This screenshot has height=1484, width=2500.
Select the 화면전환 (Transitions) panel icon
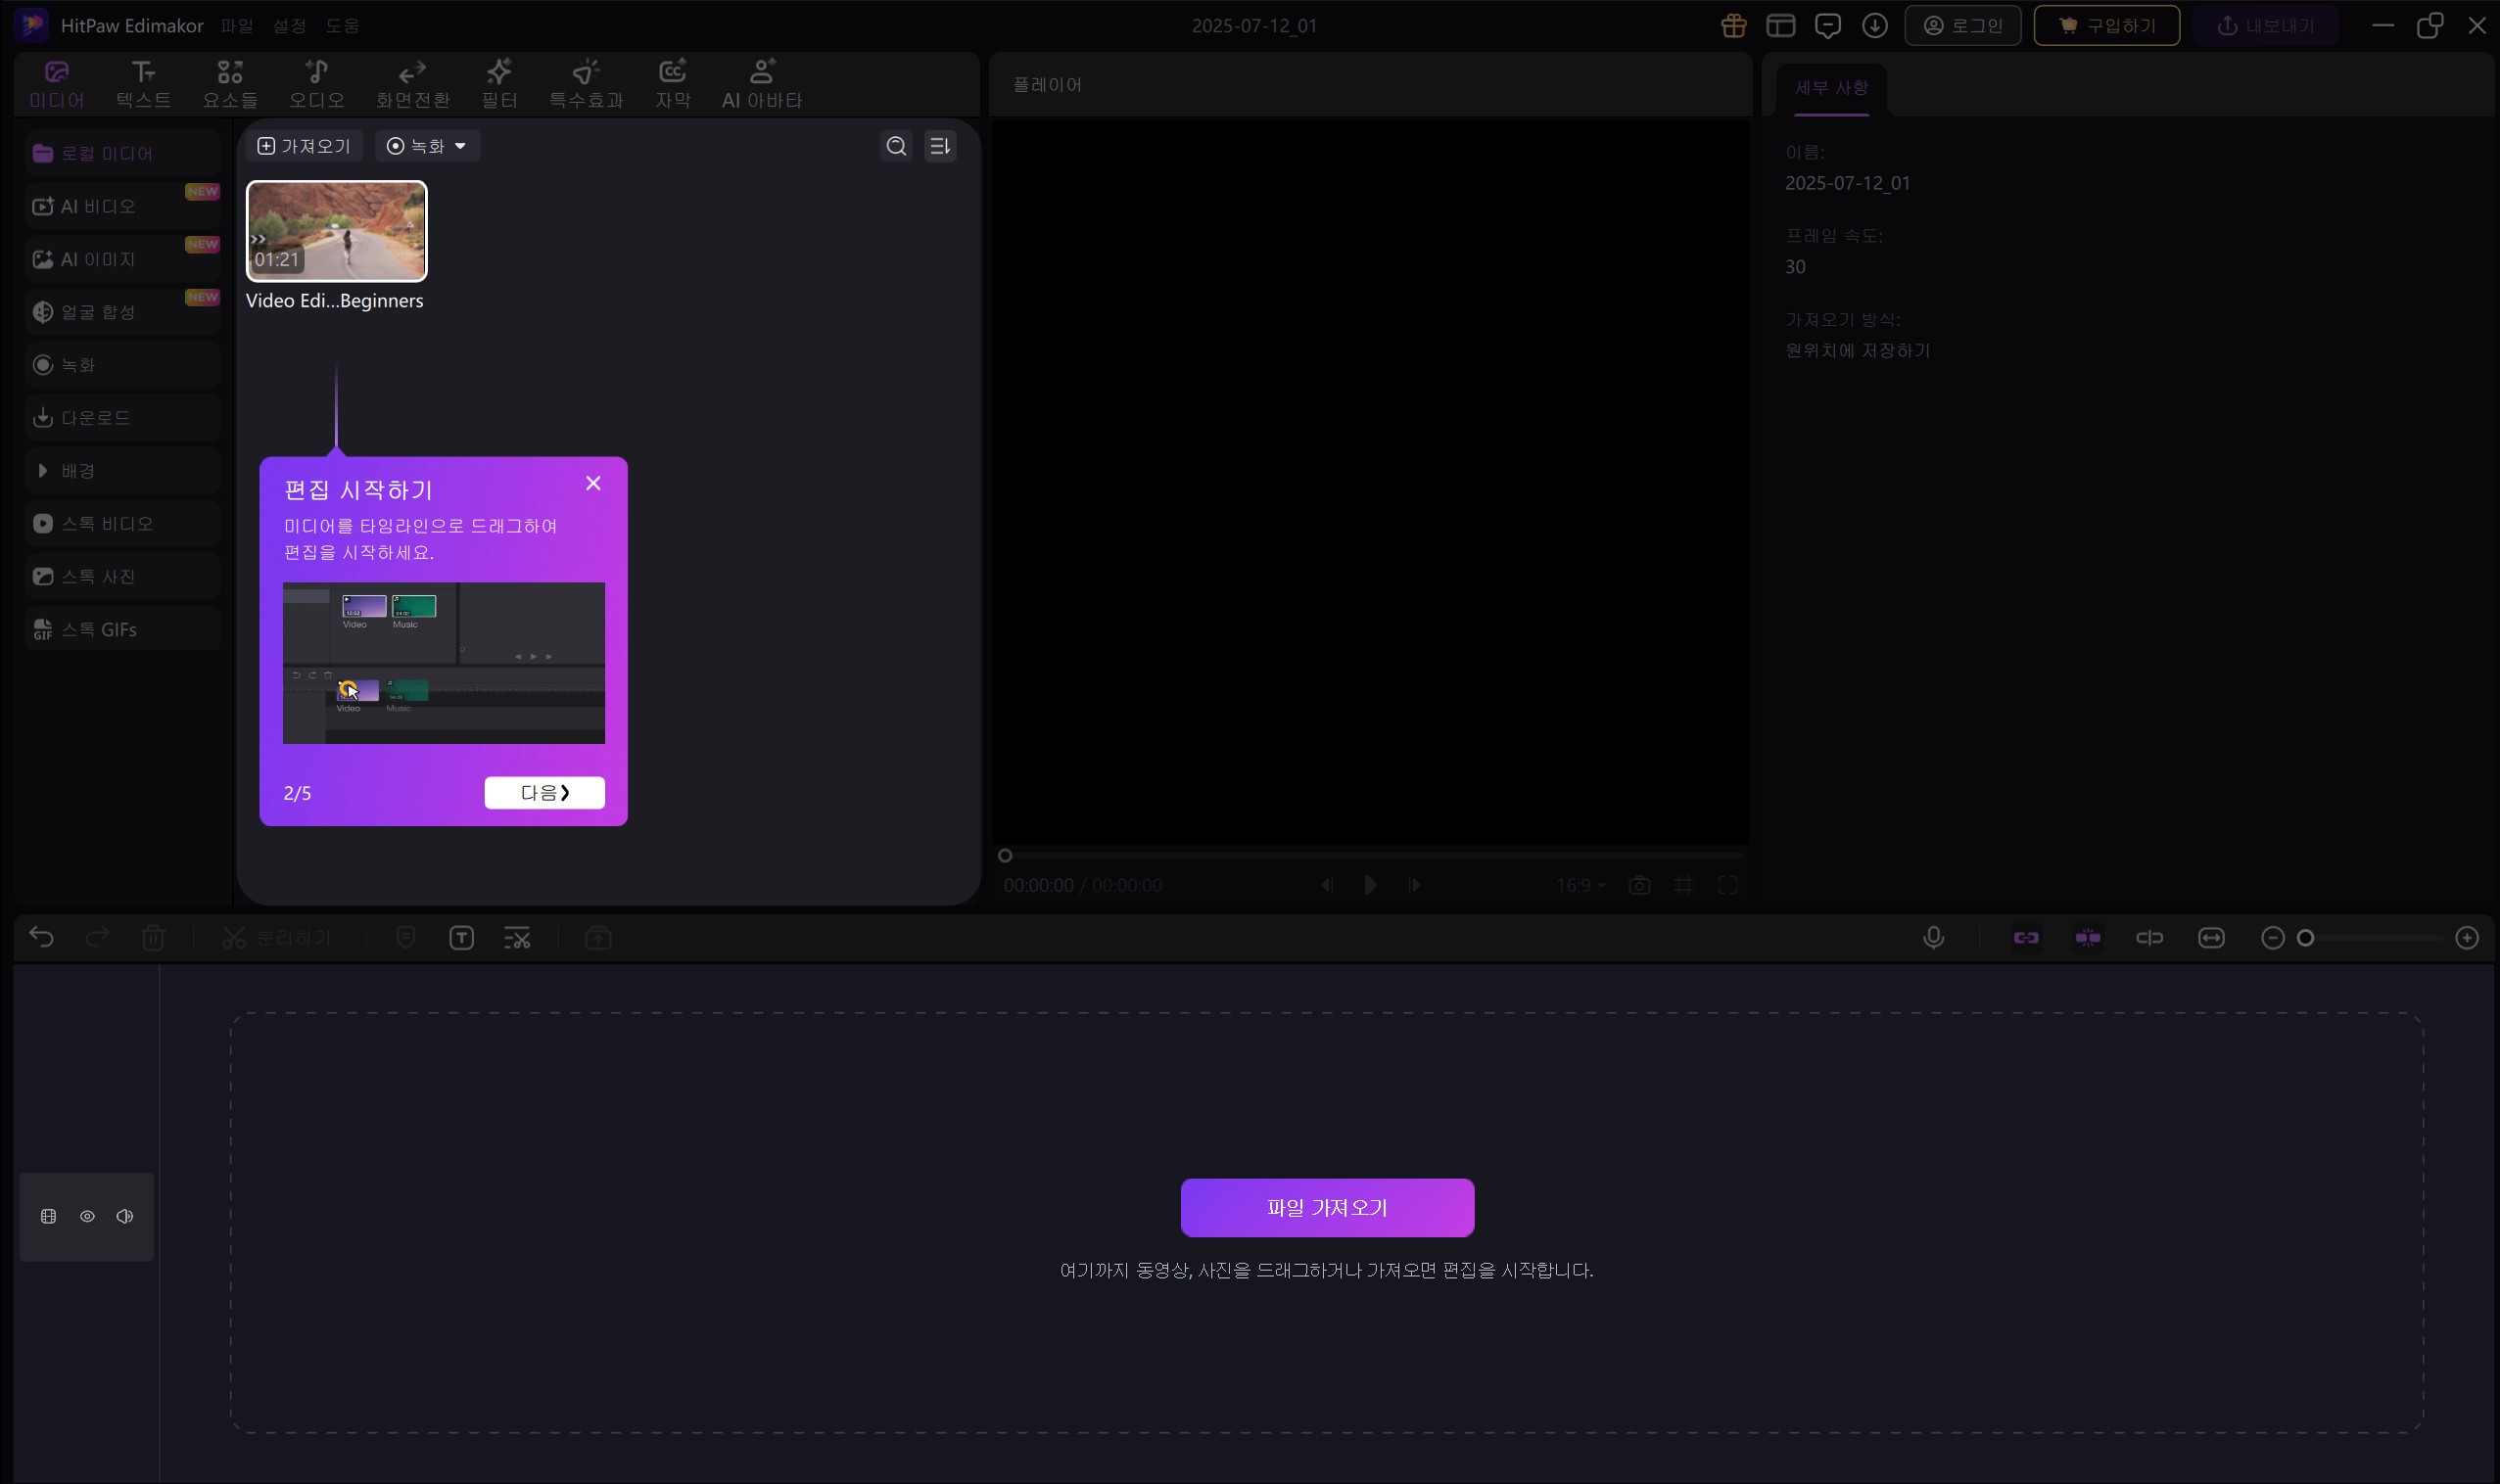pyautogui.click(x=412, y=82)
